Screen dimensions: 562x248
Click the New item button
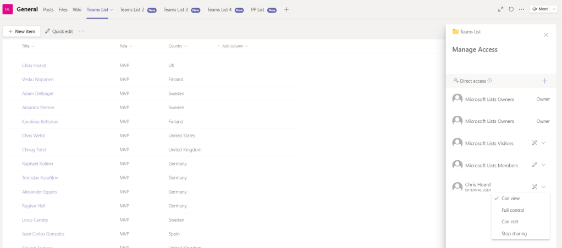[x=21, y=31]
